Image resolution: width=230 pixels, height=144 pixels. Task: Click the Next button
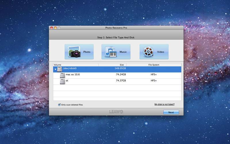171,112
